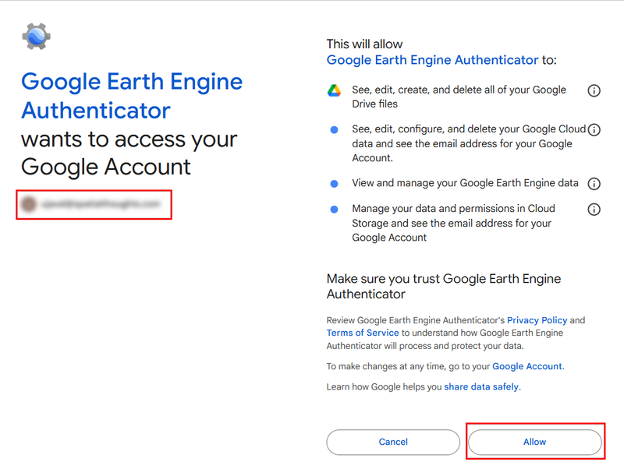
Task: Open info icon for Cloud Storage permission
Action: click(x=594, y=209)
